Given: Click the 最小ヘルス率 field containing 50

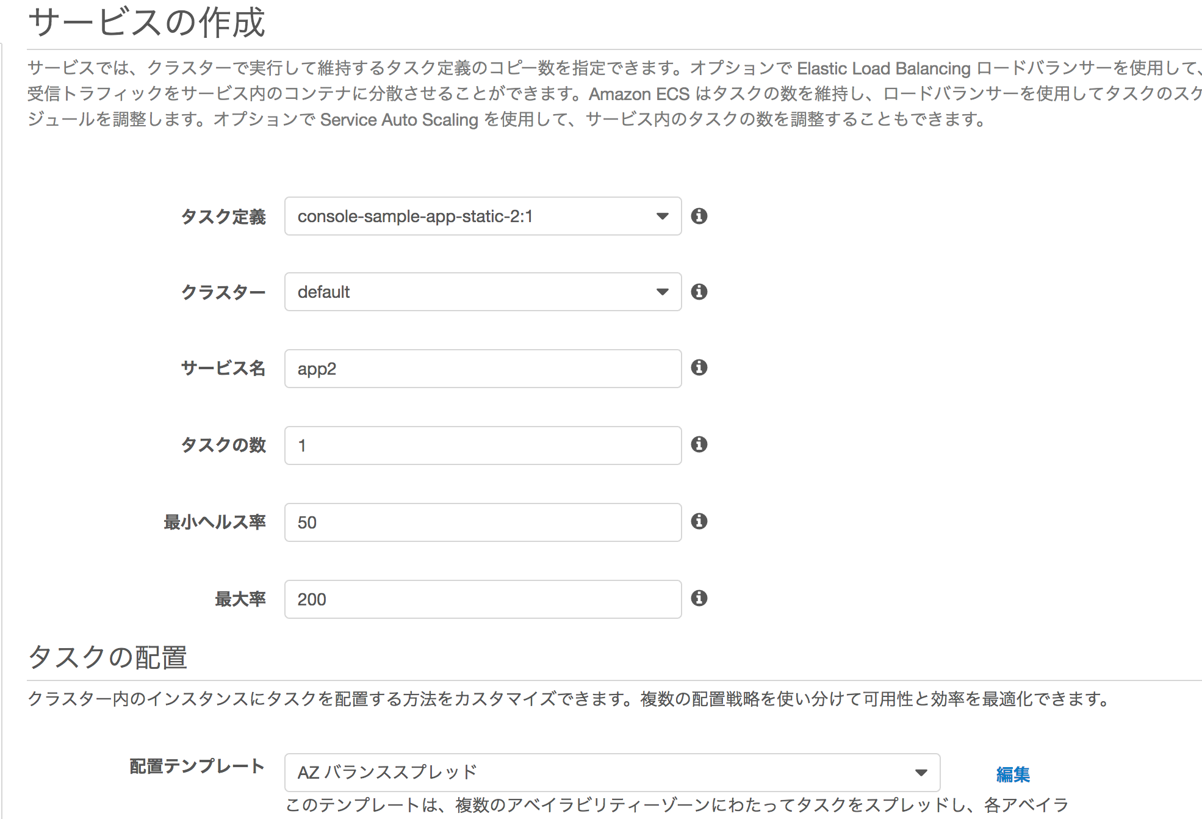Looking at the screenshot, I should 482,522.
